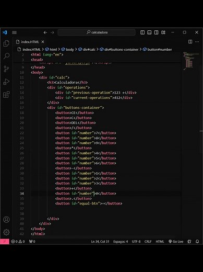Screen dimensions: 203x272
Task: Toggle the primary side bar layout icon
Action: coord(142,32)
